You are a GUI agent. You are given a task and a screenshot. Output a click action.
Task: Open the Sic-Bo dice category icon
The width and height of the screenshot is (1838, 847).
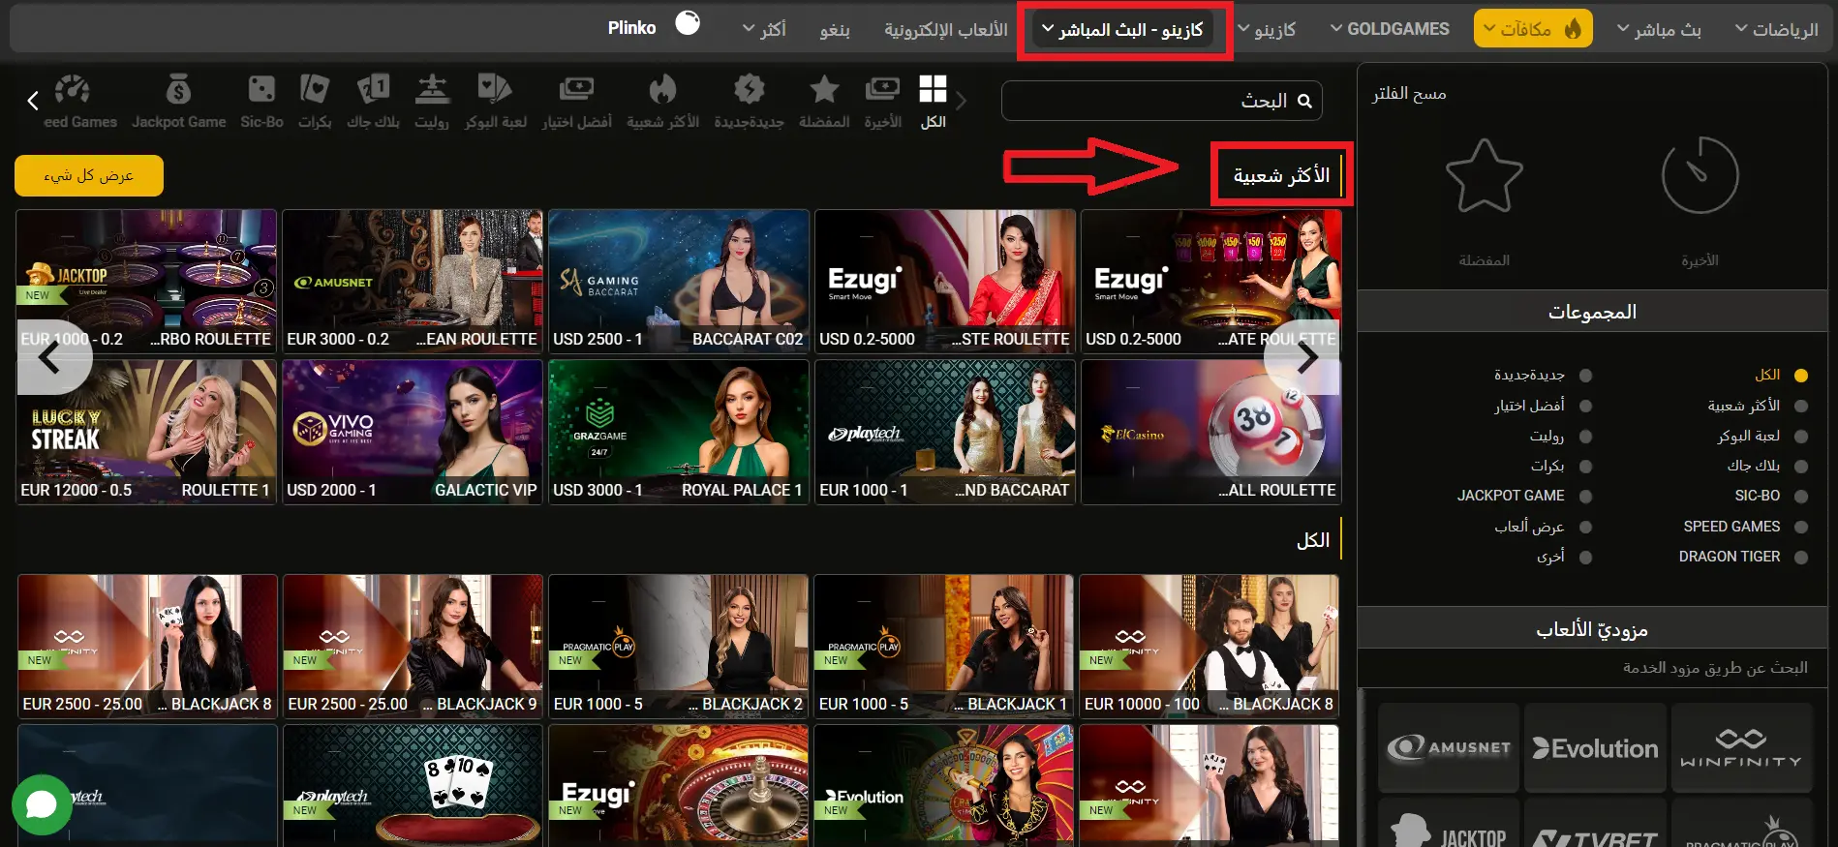click(261, 90)
